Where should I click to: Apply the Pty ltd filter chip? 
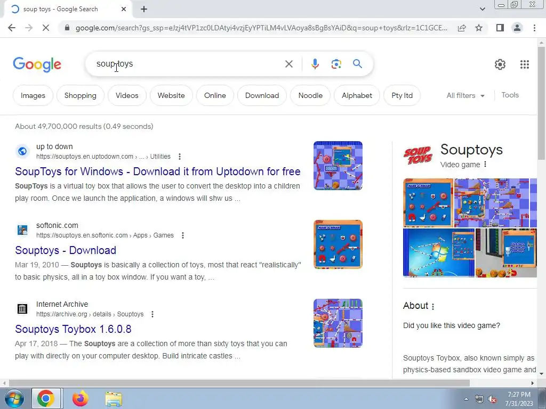(x=402, y=96)
